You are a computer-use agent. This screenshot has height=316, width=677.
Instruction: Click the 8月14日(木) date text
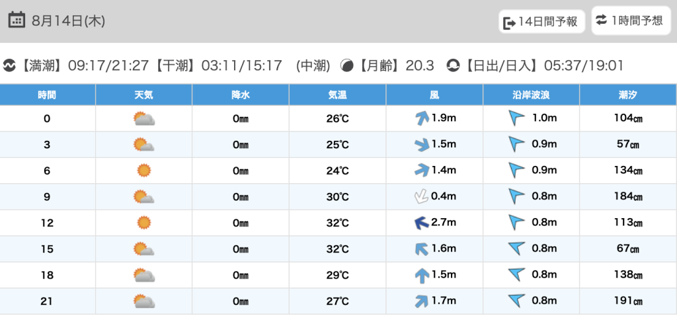click(x=68, y=20)
